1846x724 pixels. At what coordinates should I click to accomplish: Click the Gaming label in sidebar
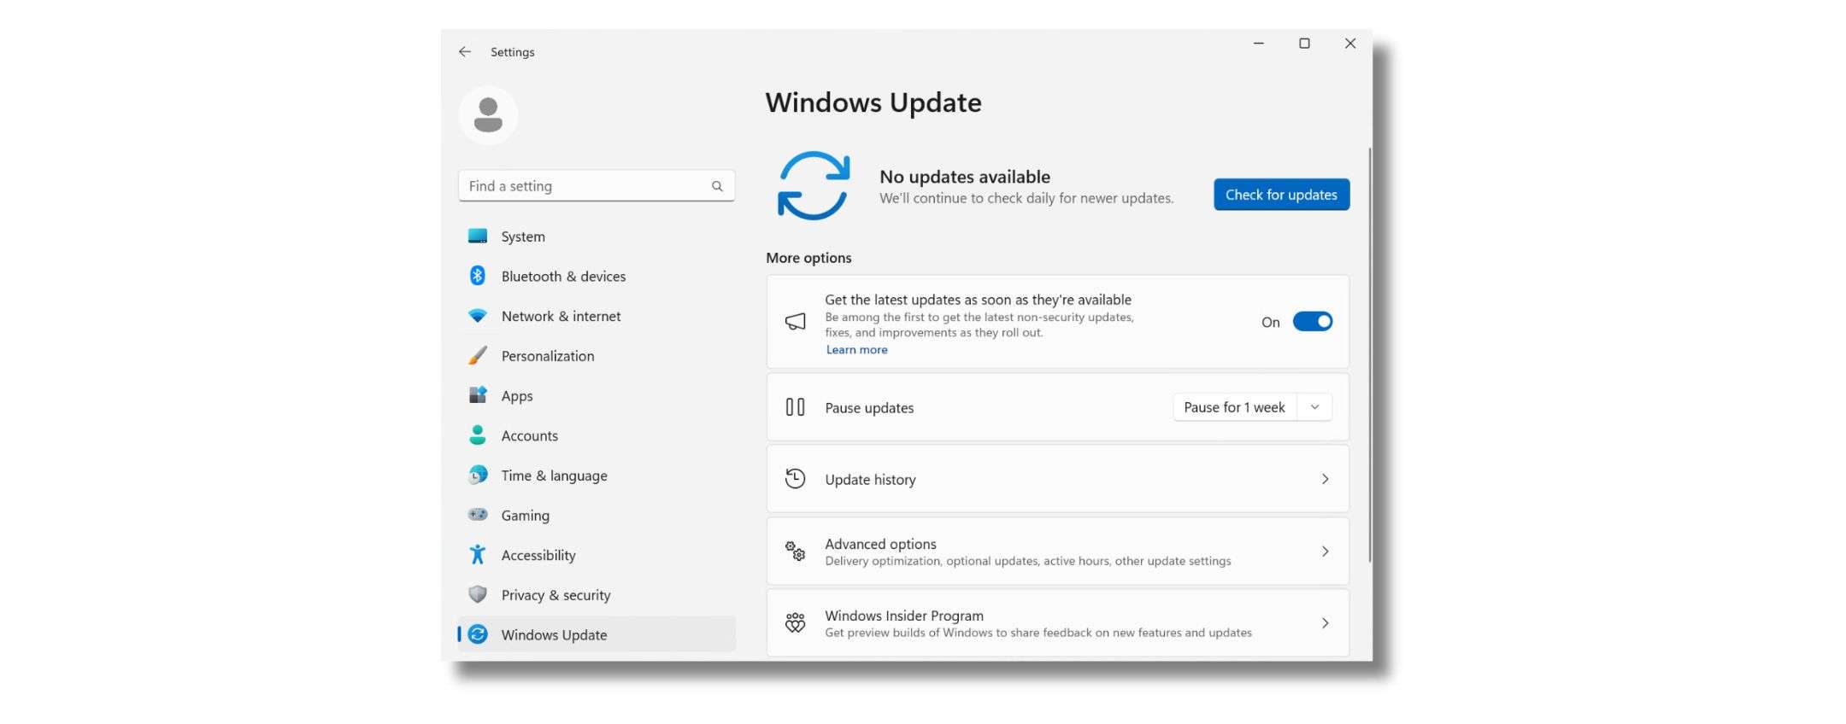click(526, 516)
